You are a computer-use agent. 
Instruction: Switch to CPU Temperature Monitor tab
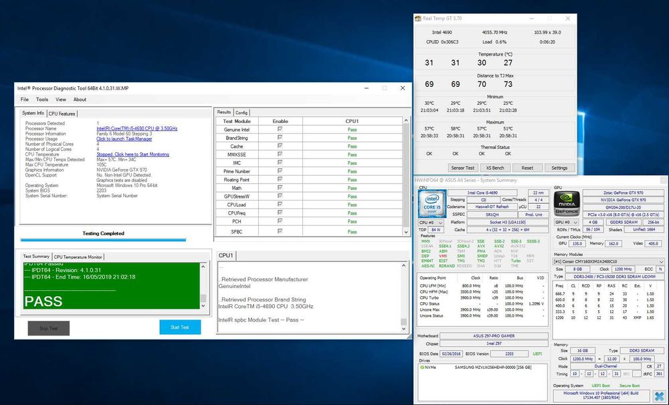tap(78, 257)
